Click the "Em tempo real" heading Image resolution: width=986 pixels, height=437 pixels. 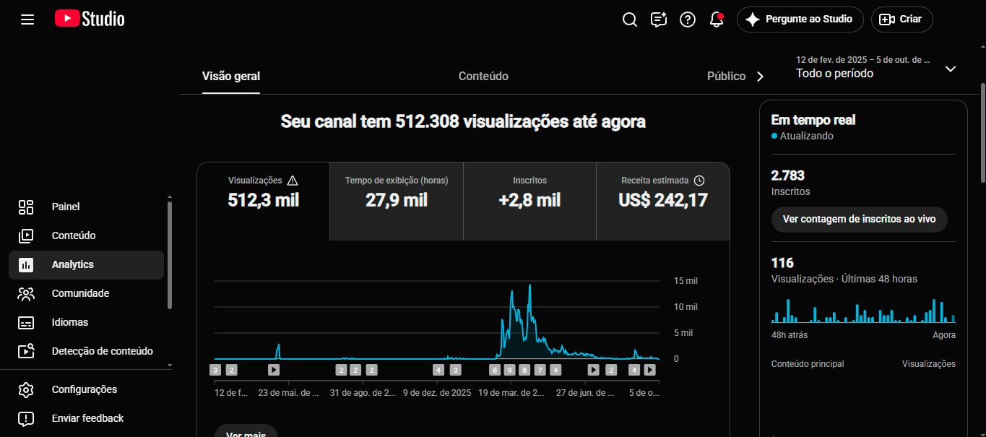813,120
